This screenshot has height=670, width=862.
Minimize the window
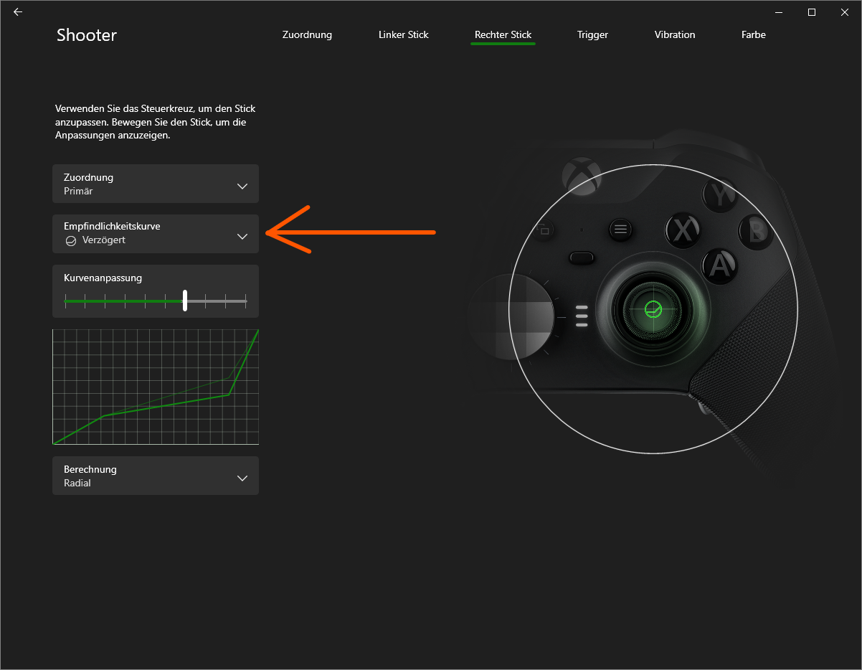click(x=780, y=12)
